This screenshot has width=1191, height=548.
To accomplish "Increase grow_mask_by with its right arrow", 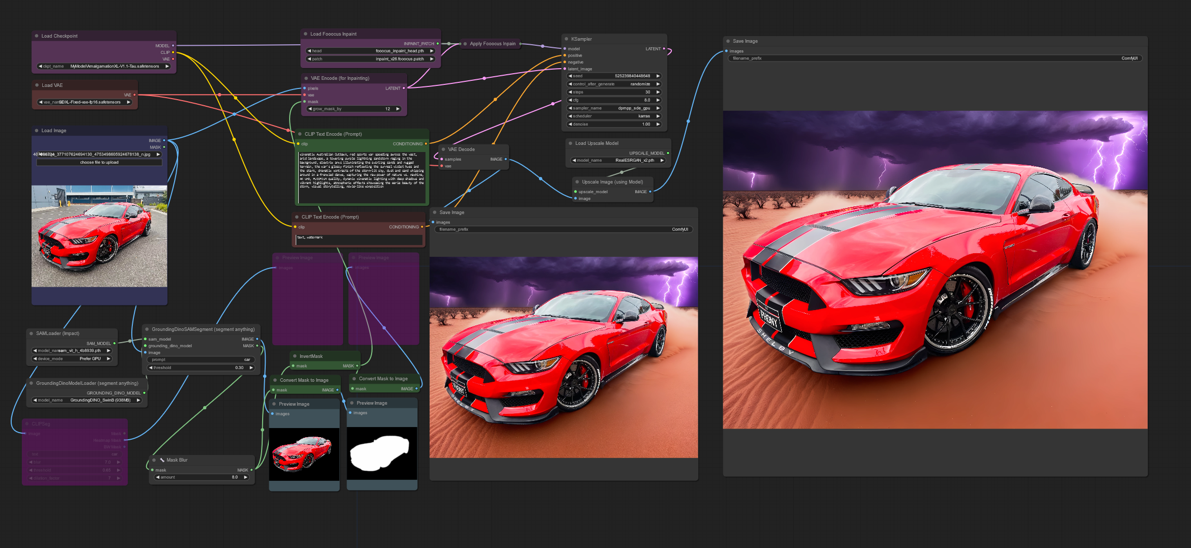I will 398,109.
